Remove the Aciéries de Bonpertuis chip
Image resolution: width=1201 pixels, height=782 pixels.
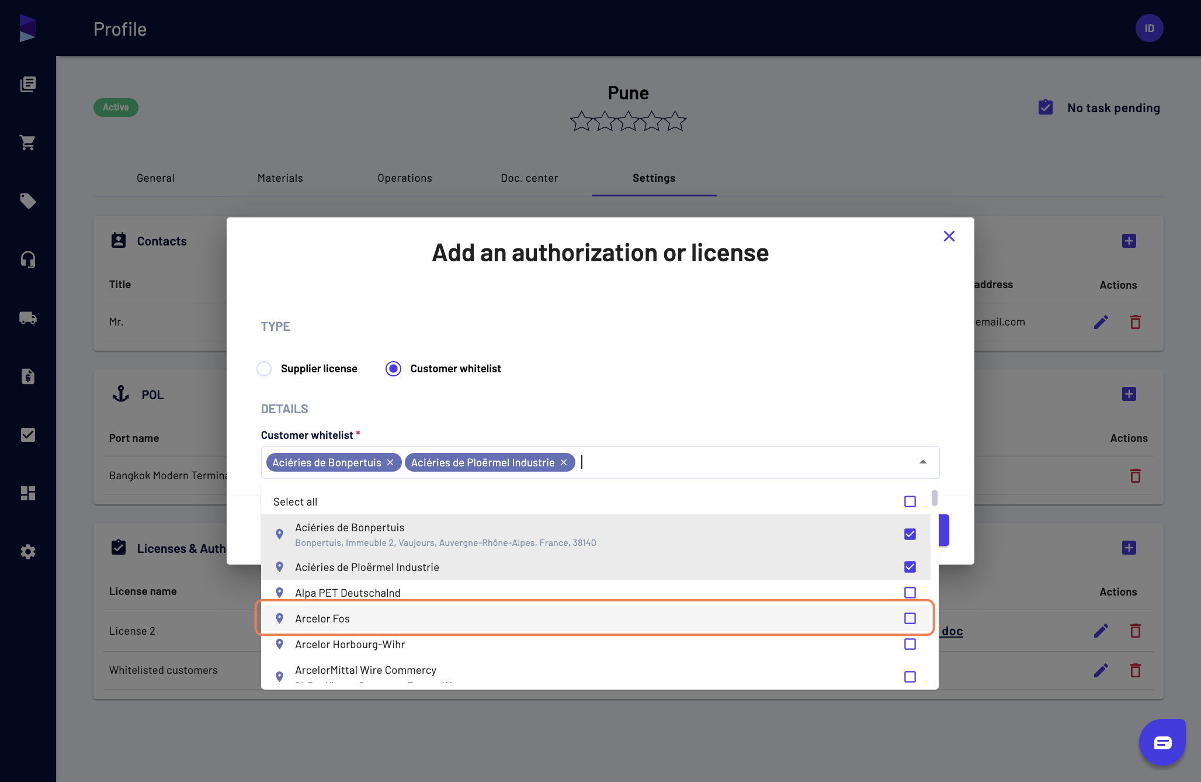point(390,462)
